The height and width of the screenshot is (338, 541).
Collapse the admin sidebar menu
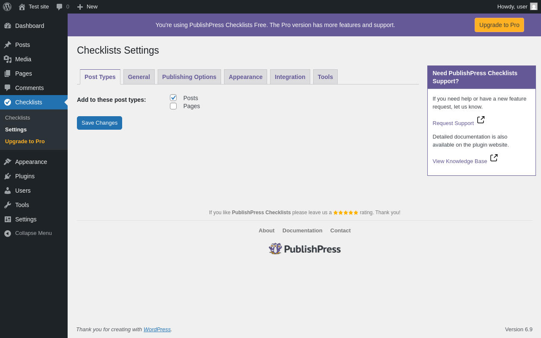click(x=34, y=233)
